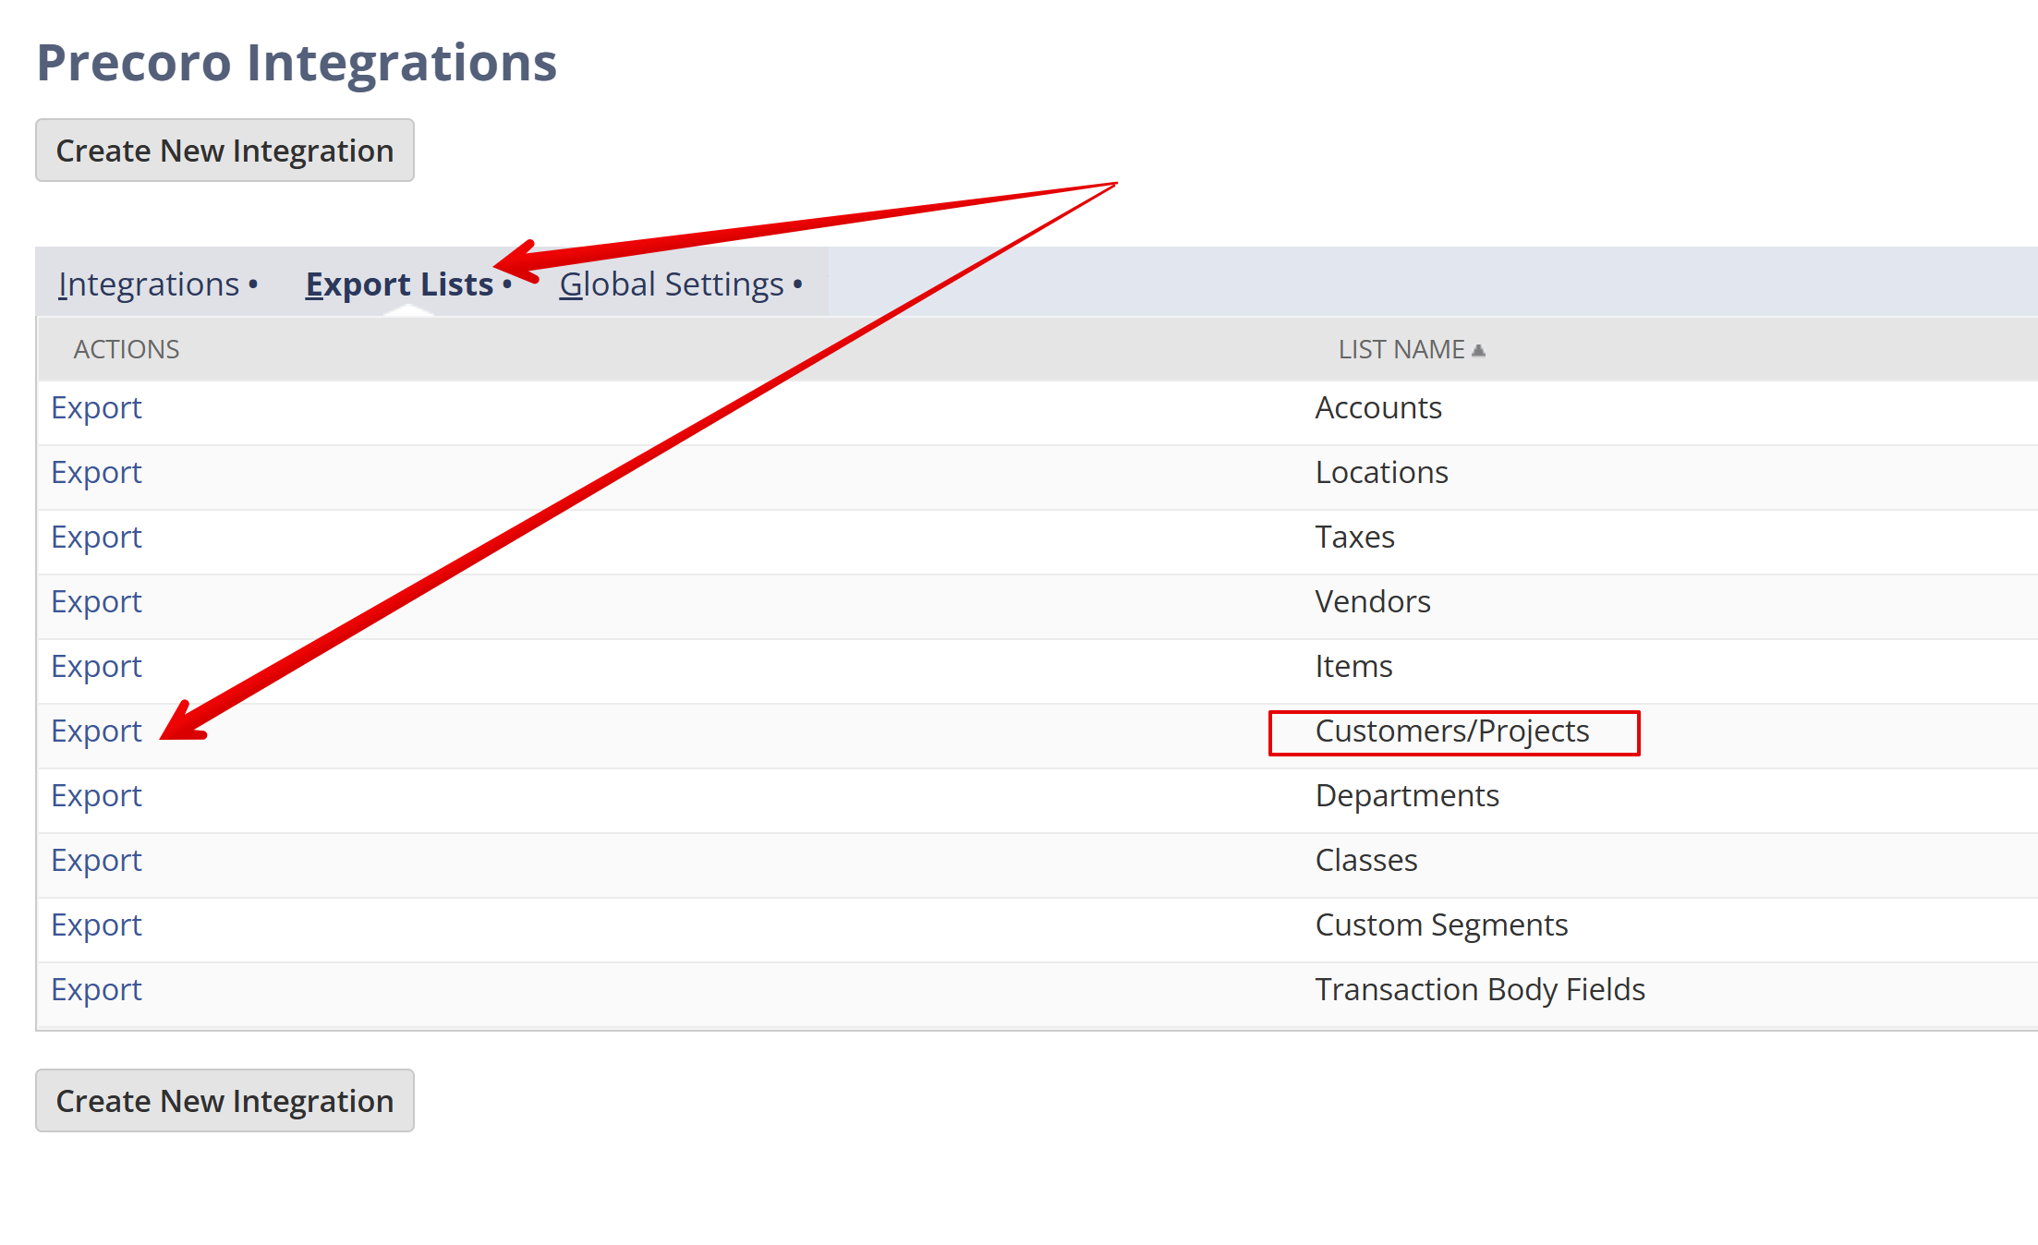
Task: Switch to the Export Lists tab
Action: click(x=399, y=284)
